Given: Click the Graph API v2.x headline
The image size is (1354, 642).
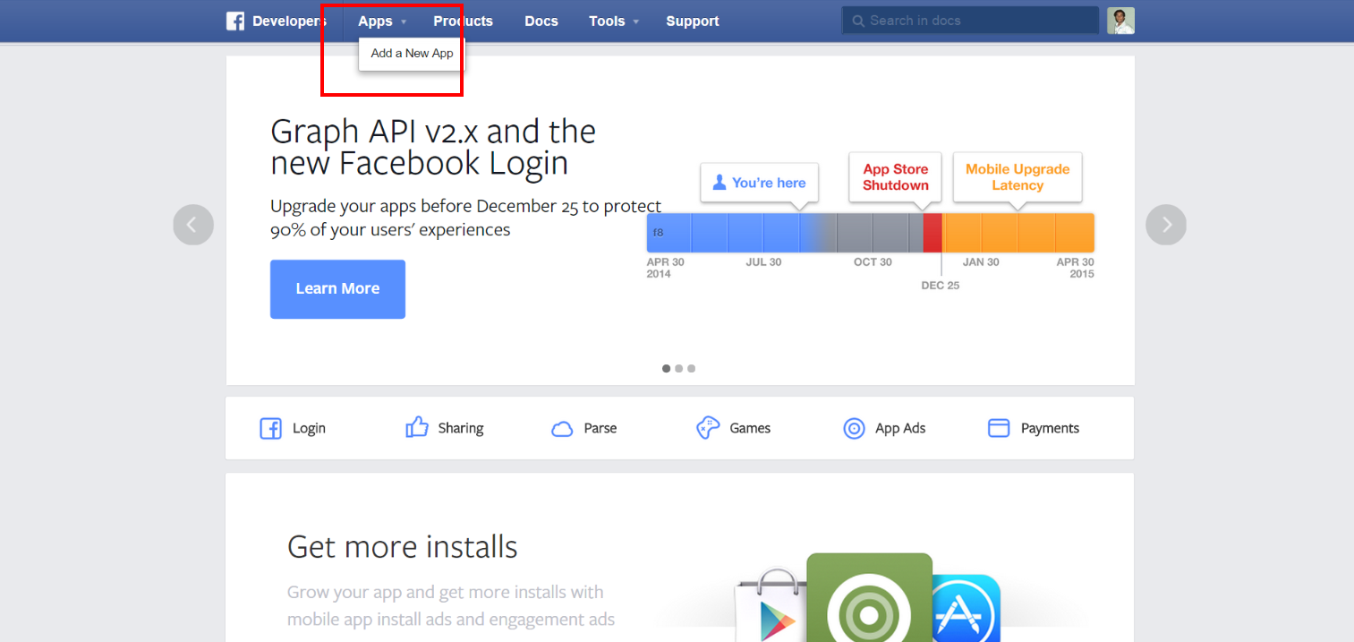Looking at the screenshot, I should [433, 148].
